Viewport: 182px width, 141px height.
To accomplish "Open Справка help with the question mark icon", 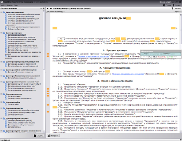I will pyautogui.click(x=174, y=5).
